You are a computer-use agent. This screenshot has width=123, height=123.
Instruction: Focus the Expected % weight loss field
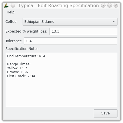click(x=83, y=31)
